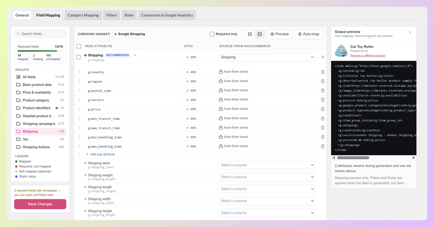Collapse the Shipping attribute chevron

(x=135, y=55)
